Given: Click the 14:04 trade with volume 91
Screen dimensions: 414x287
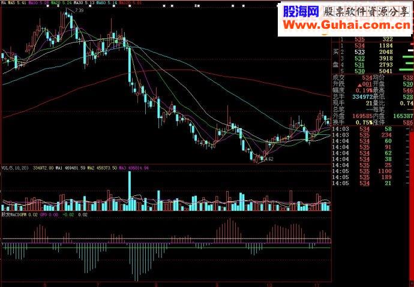Looking at the screenshot, I should coord(362,147).
